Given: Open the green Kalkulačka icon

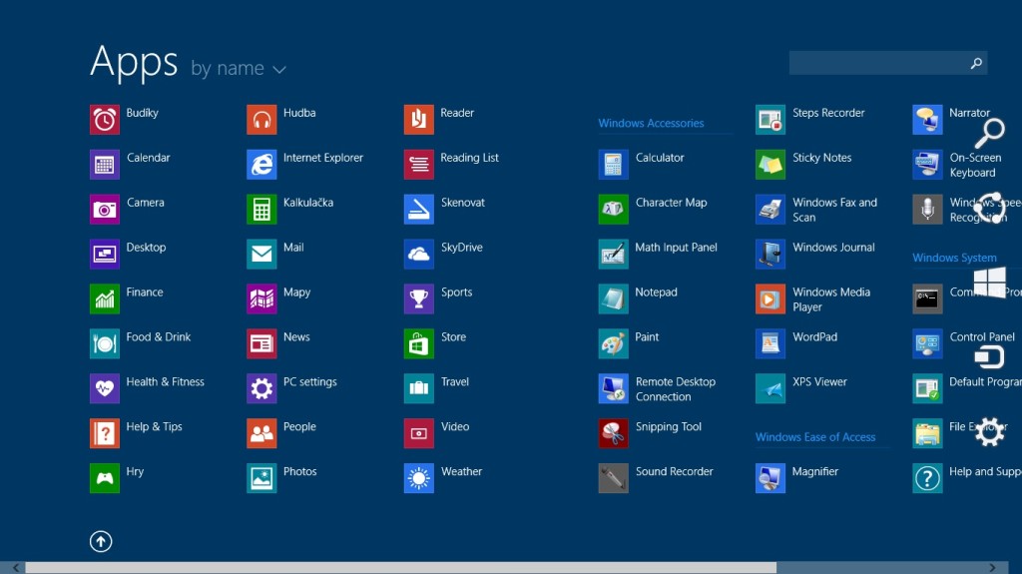Looking at the screenshot, I should 261,210.
